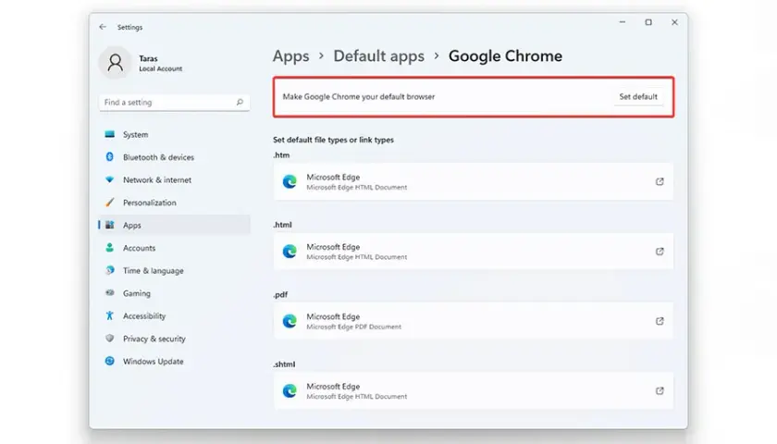The image size is (777, 444).
Task: Click the Personalization brush icon
Action: click(x=109, y=203)
